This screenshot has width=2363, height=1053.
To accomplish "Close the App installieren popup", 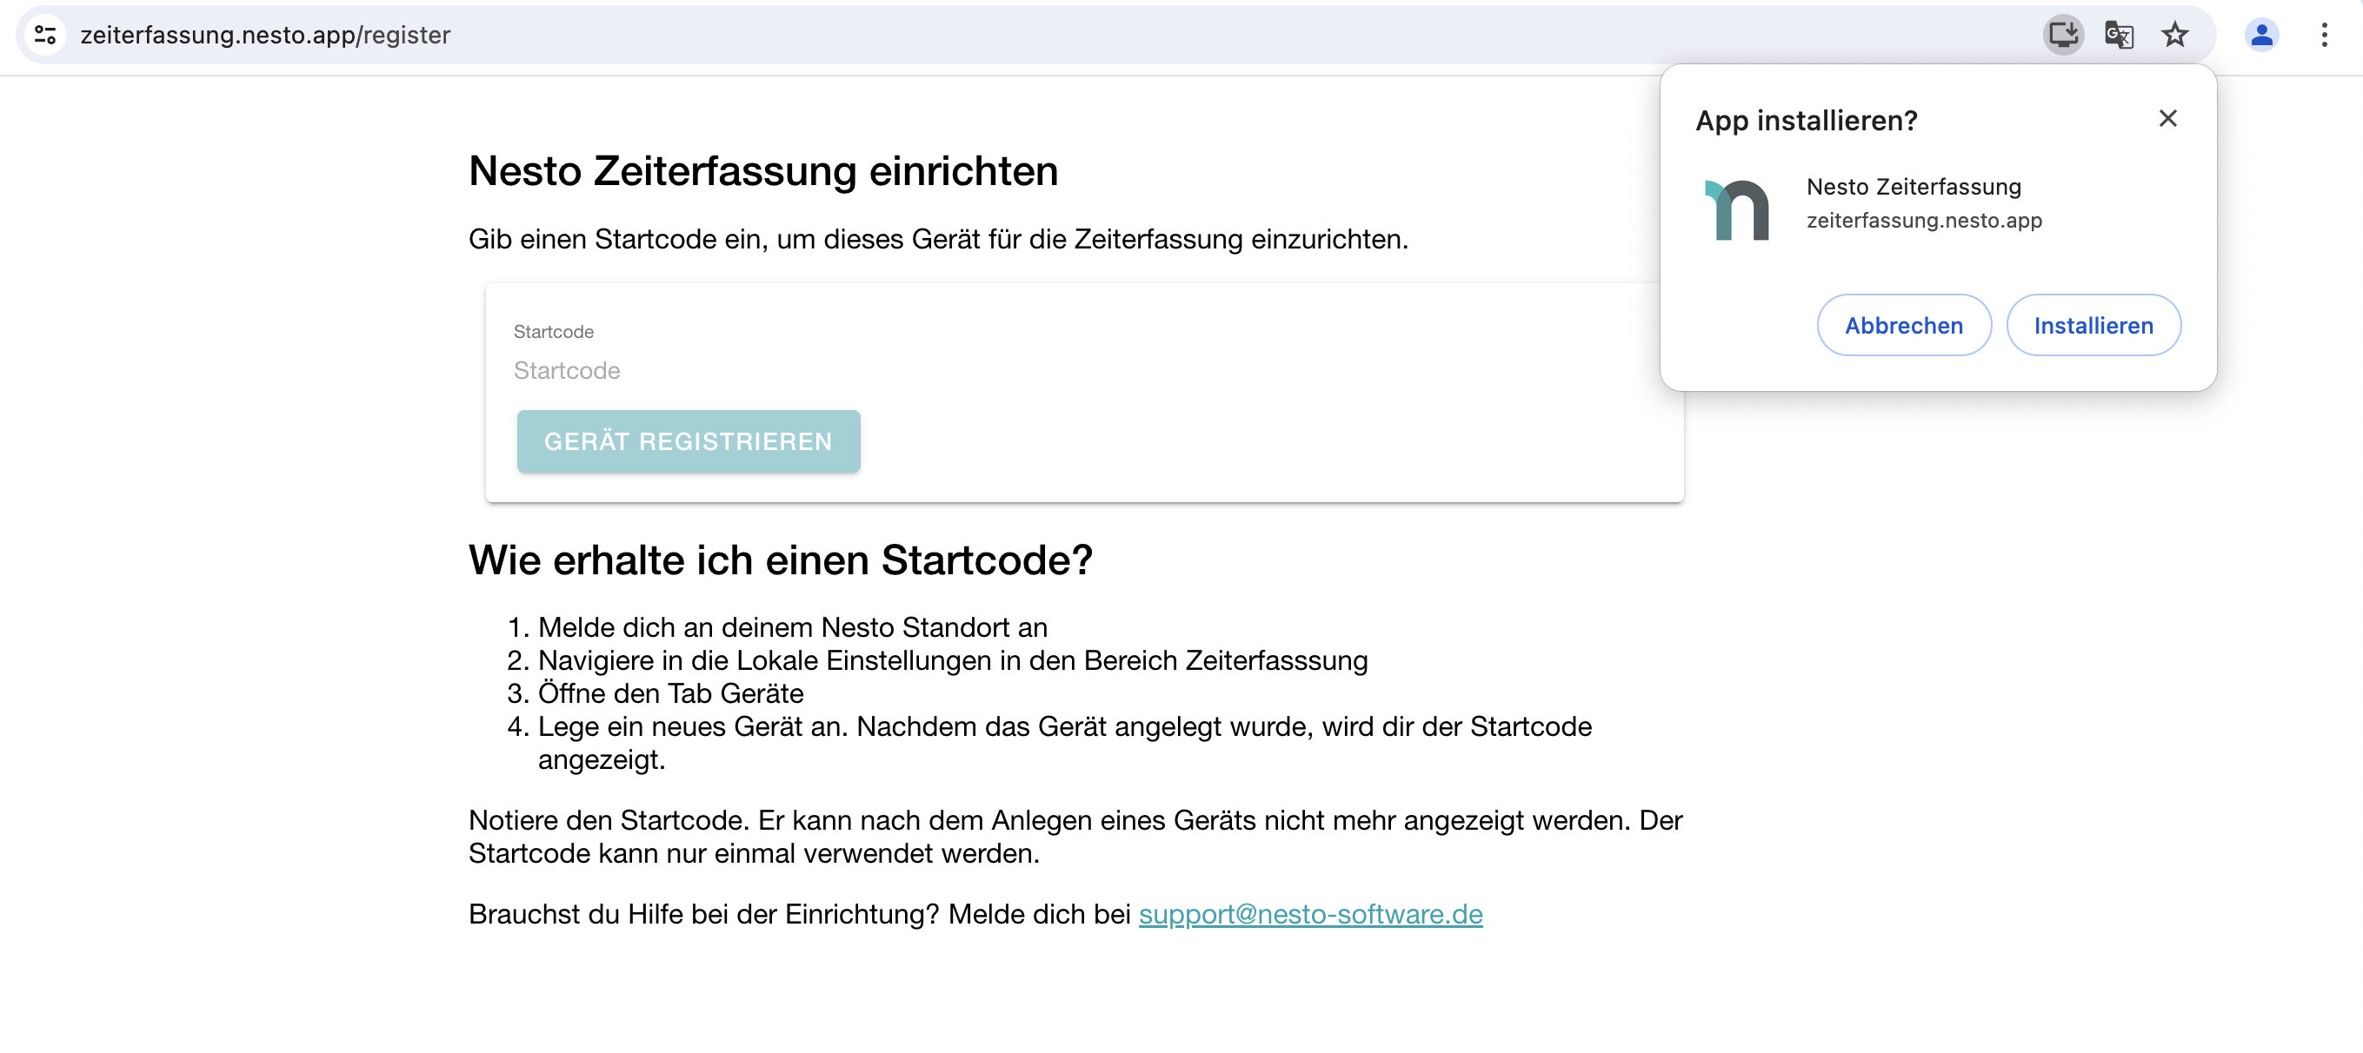I will tap(2167, 118).
